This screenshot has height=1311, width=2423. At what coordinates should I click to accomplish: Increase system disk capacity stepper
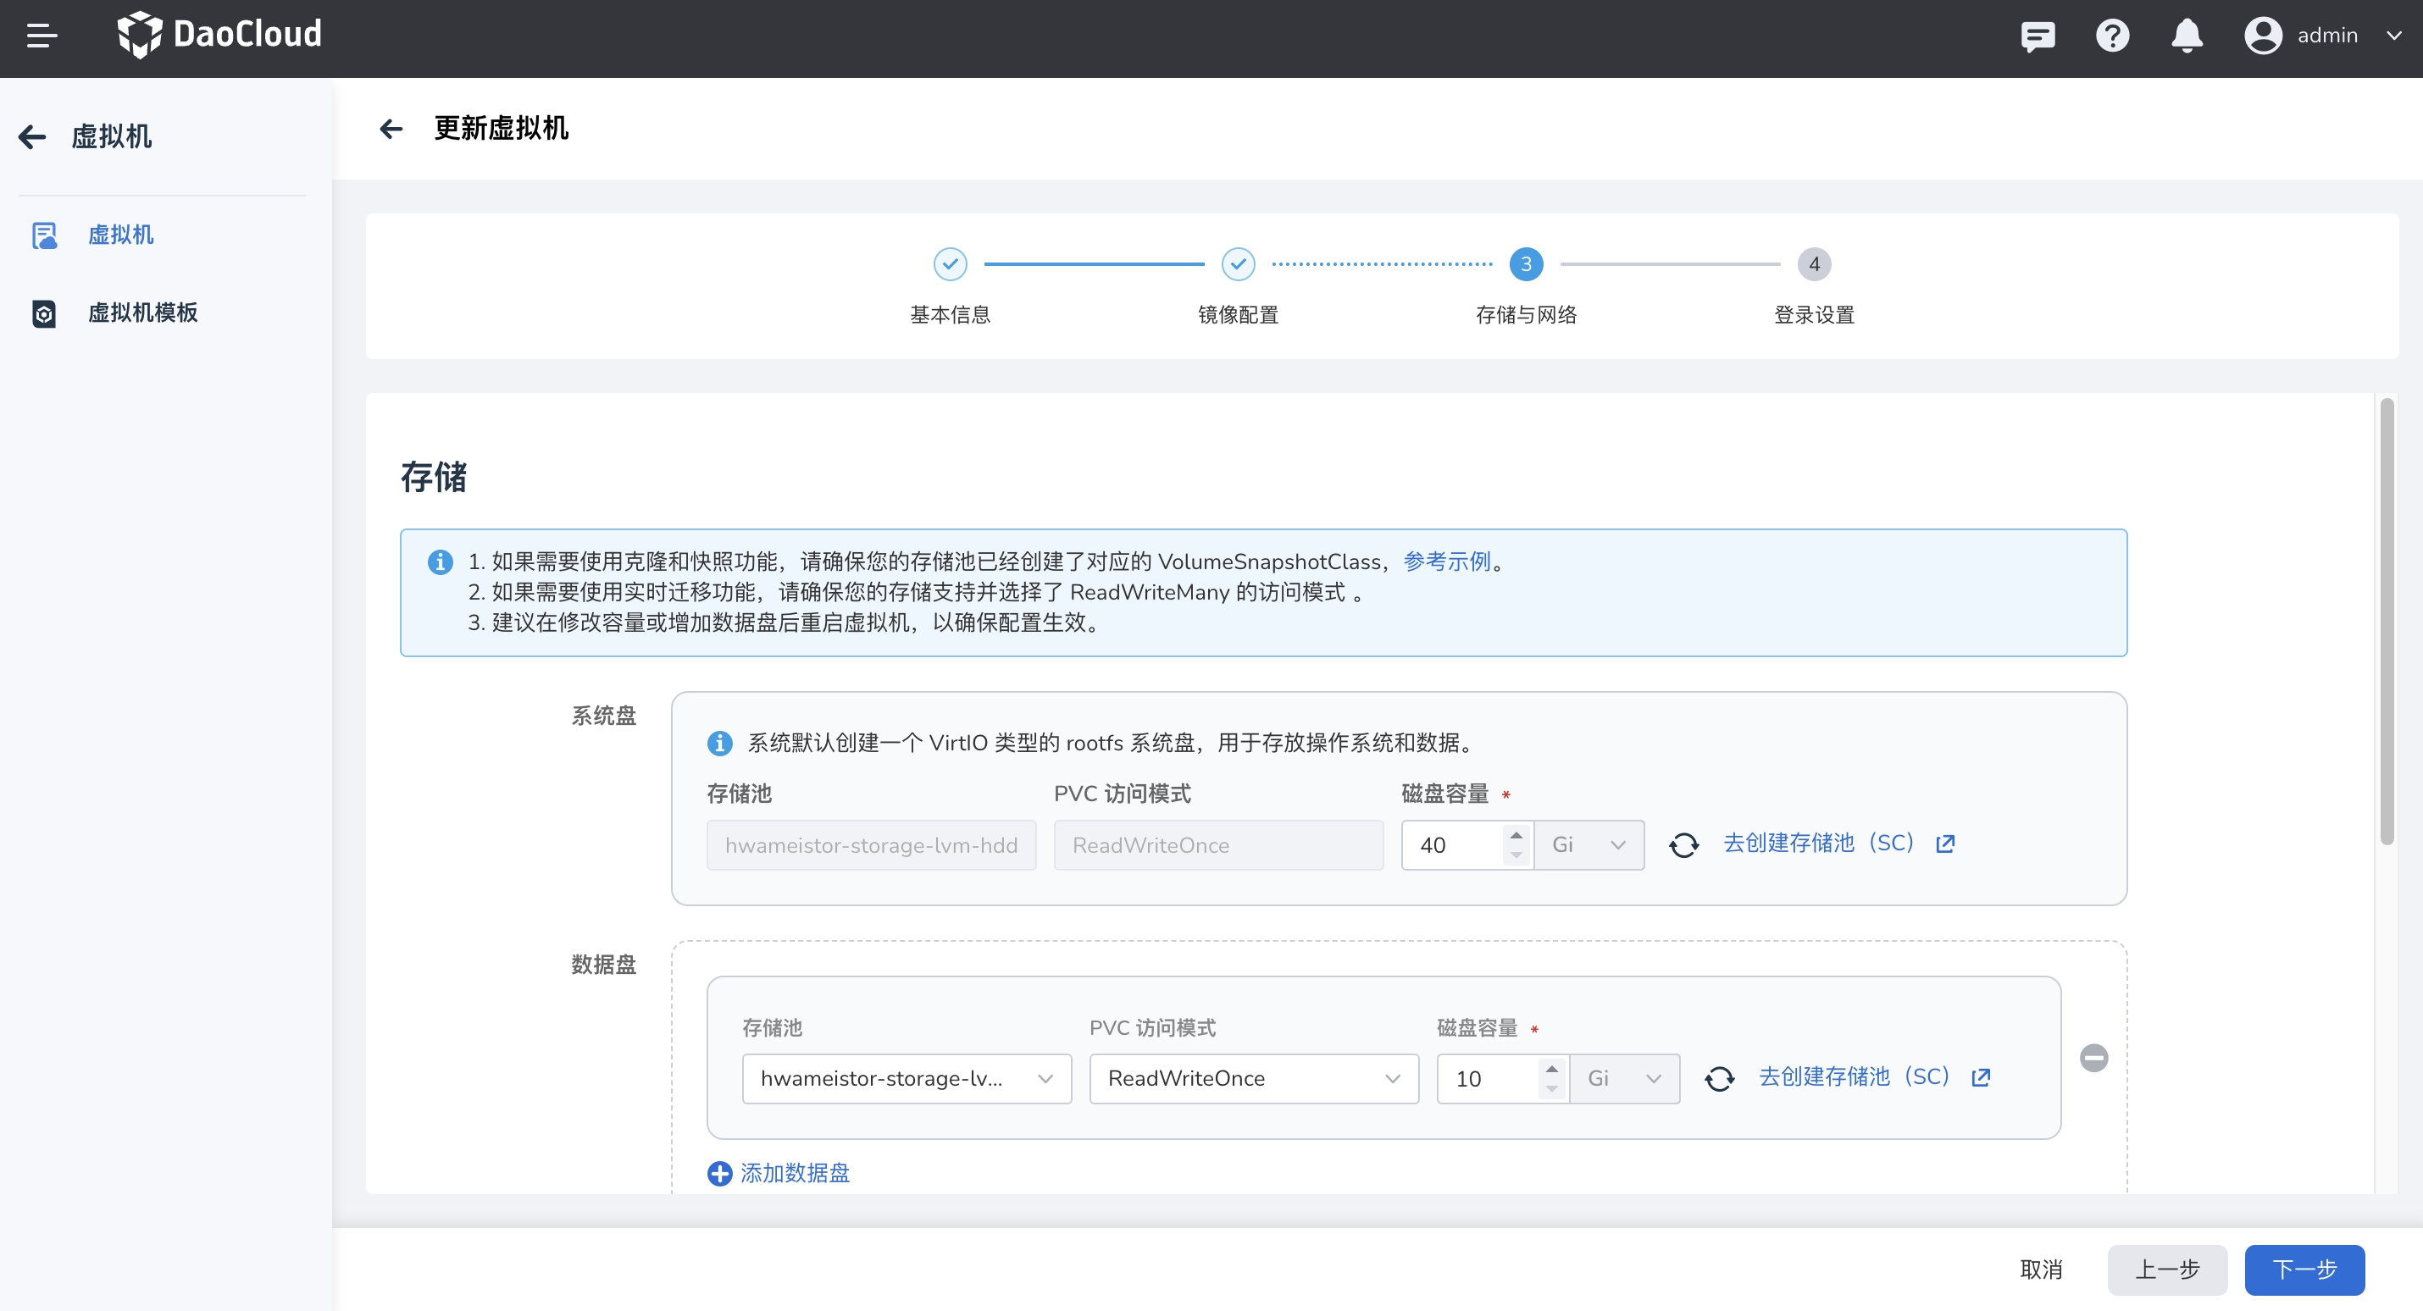tap(1516, 835)
